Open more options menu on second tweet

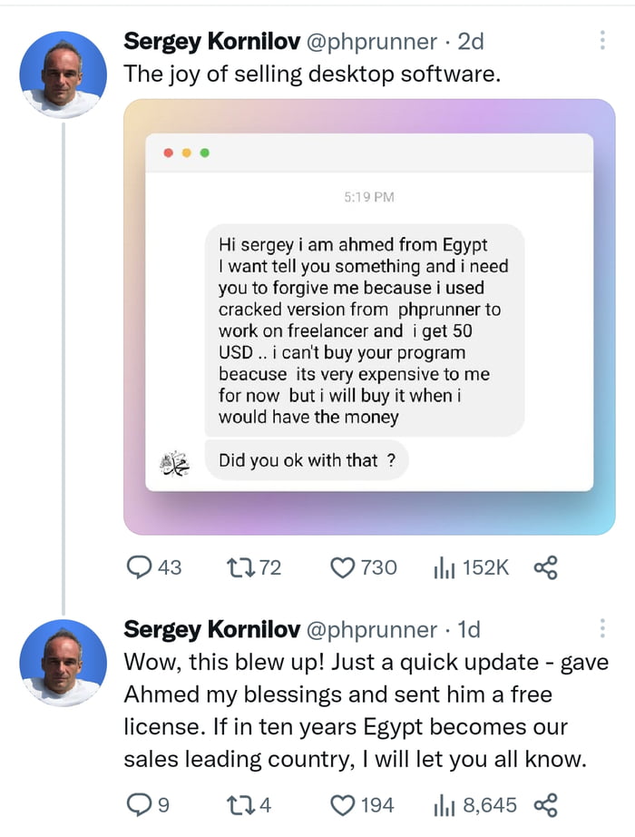pos(603,628)
